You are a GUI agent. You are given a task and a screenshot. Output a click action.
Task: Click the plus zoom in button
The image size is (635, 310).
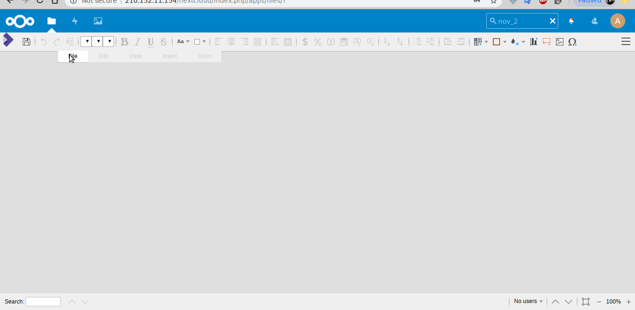pyautogui.click(x=628, y=302)
